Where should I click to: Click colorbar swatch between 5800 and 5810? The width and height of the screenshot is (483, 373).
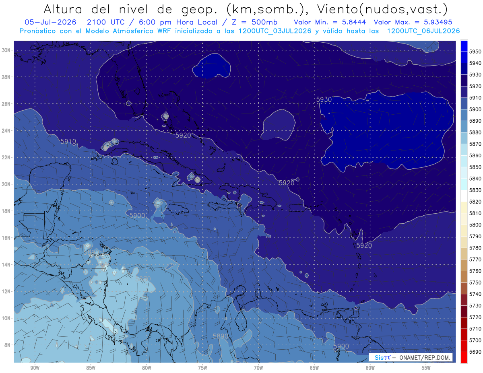[x=464, y=218]
